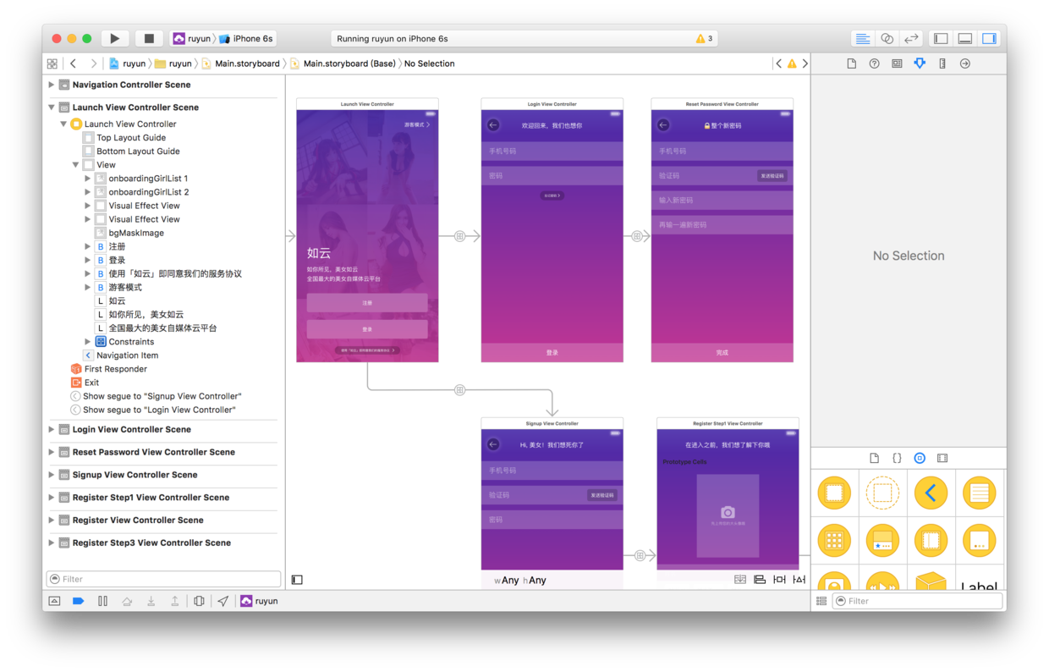The image size is (1049, 672).
Task: Choose iPhone 6s run destination
Action: click(246, 38)
